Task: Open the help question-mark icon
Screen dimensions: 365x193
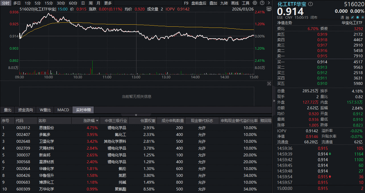Action: pos(262,3)
